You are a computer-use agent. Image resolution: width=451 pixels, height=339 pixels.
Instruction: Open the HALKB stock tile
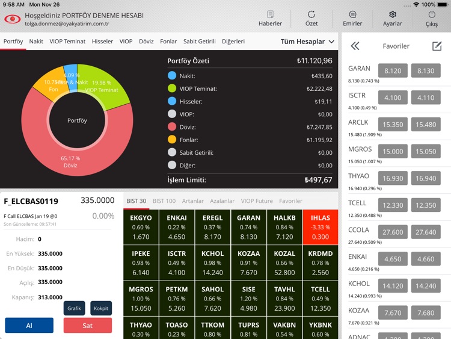pos(284,227)
